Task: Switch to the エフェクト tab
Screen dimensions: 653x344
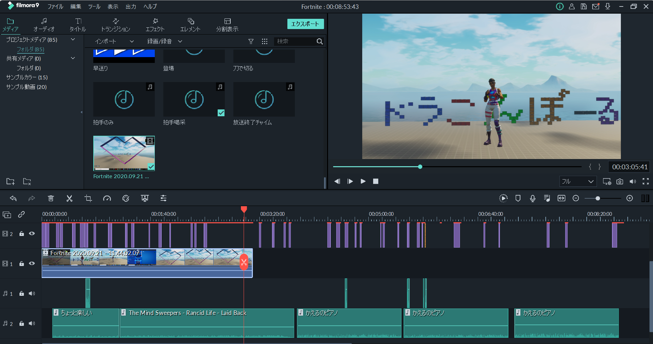Action: 155,25
